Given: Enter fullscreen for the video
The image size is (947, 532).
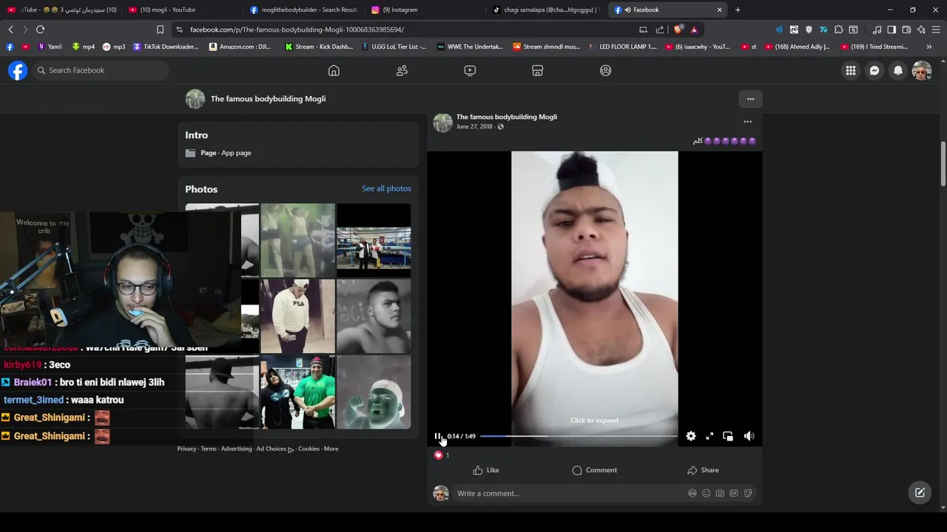Looking at the screenshot, I should 710,436.
